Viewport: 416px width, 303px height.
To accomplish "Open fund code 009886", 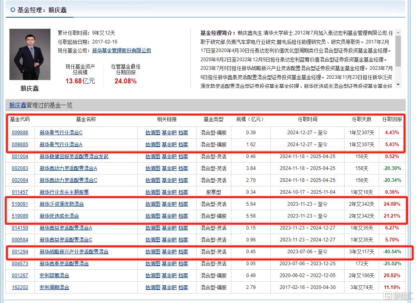I will coord(20,133).
